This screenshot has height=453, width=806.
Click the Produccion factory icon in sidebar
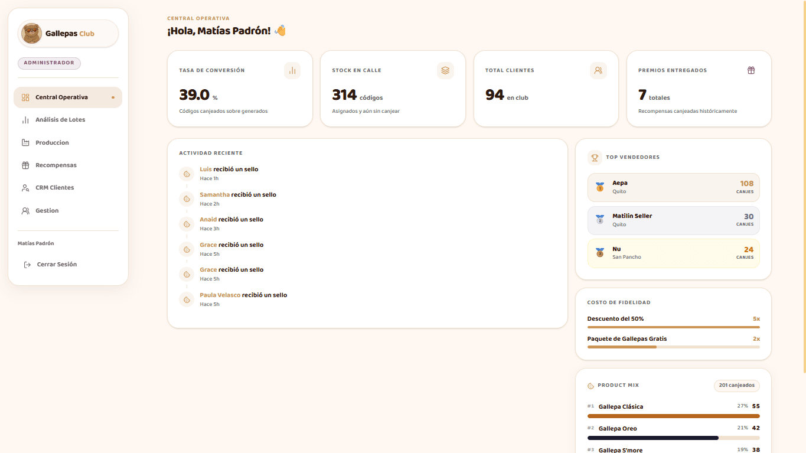click(x=25, y=143)
